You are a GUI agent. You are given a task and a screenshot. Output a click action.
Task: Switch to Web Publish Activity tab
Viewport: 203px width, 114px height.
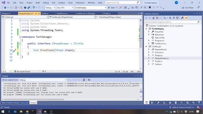[10, 103]
